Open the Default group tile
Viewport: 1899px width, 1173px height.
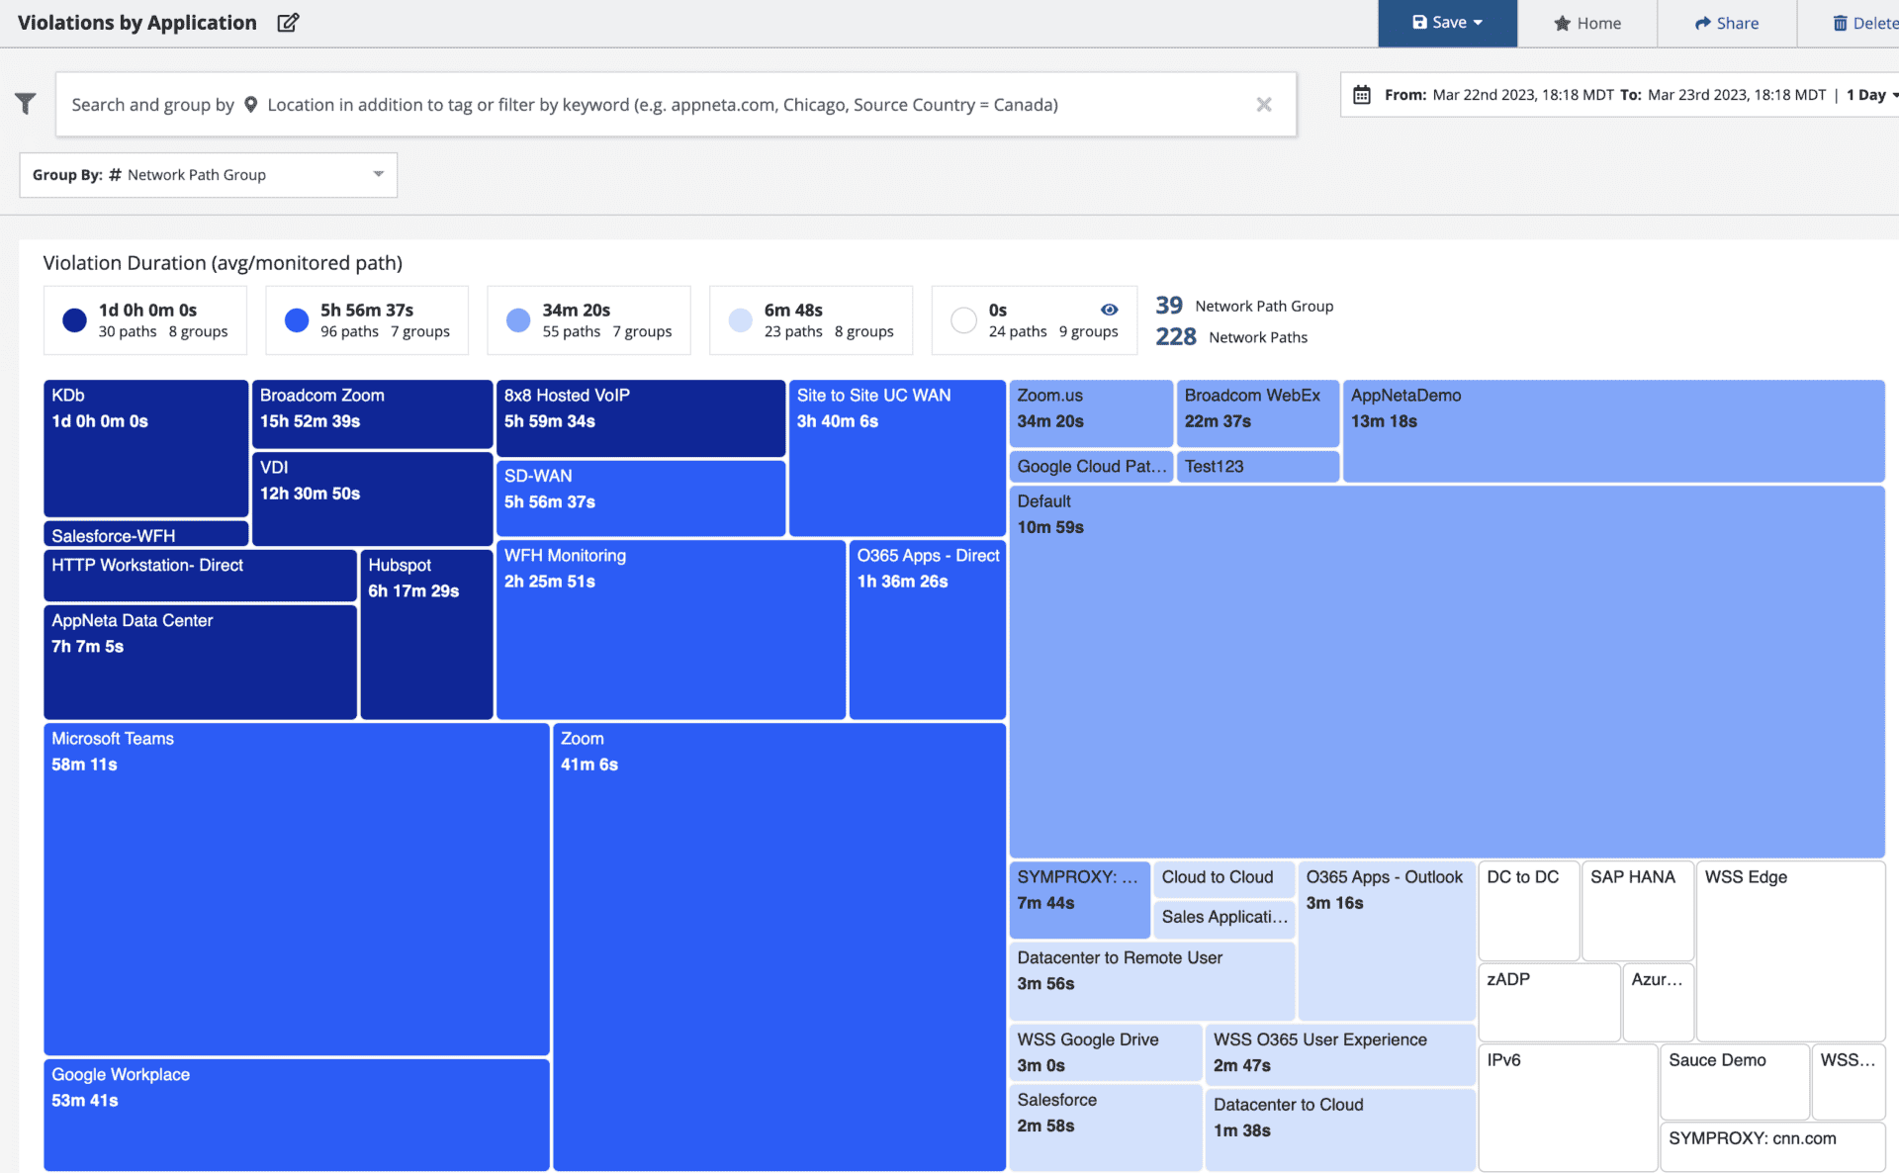pos(1446,673)
